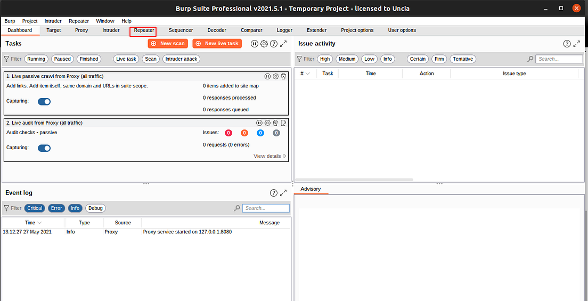588x301 pixels.
Task: Expand View details for Live audit task
Action: coord(269,156)
